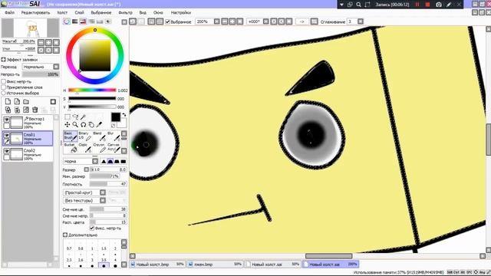Pick the eyedropper color picker tool
Viewport: 491px width, 276px height.
coord(99,124)
